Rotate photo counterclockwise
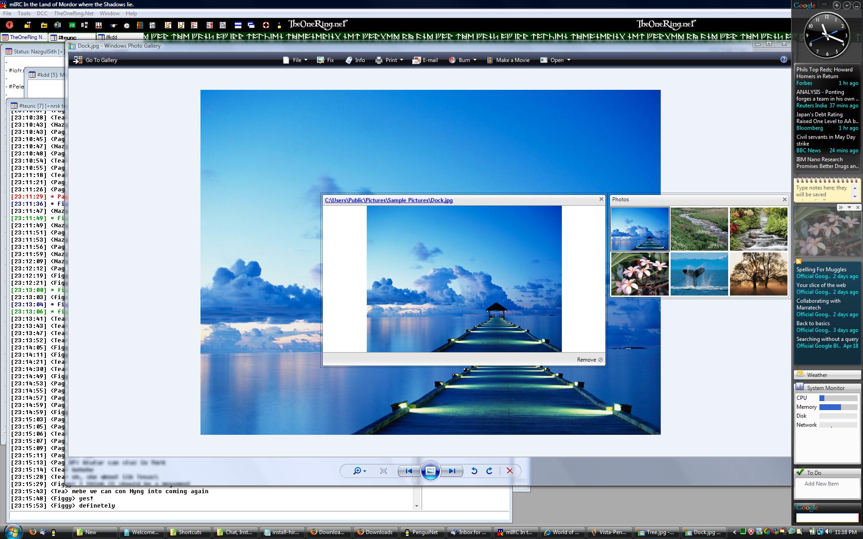Viewport: 863px width, 539px height. (474, 471)
